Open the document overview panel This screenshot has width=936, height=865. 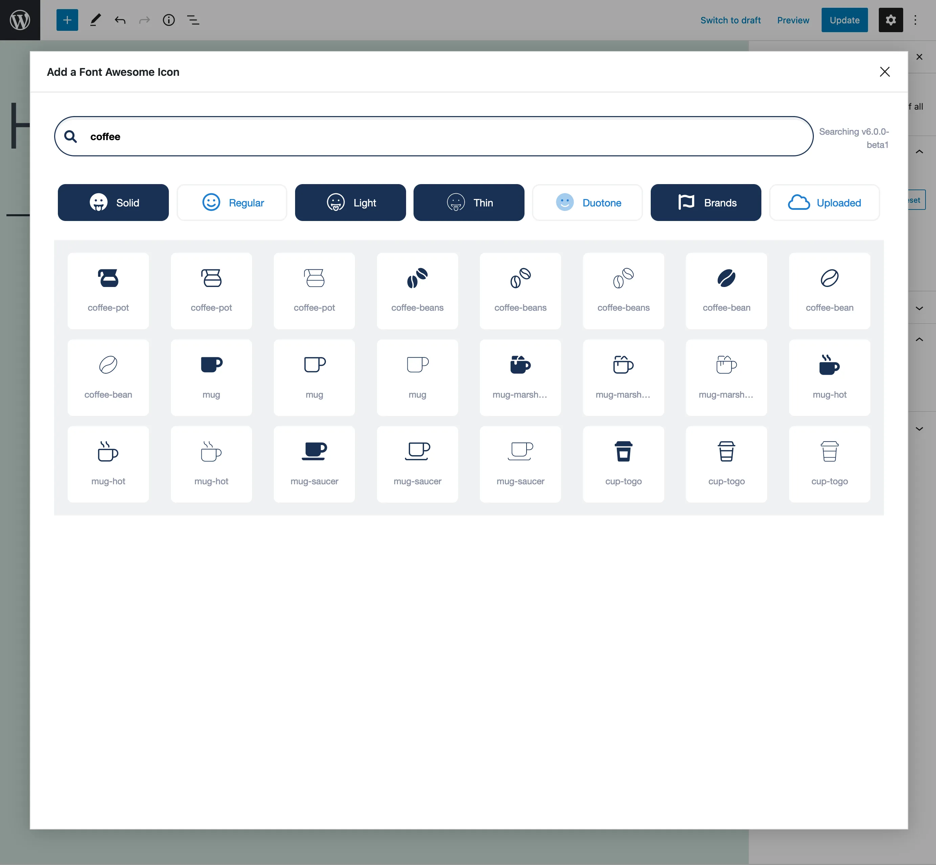(193, 20)
